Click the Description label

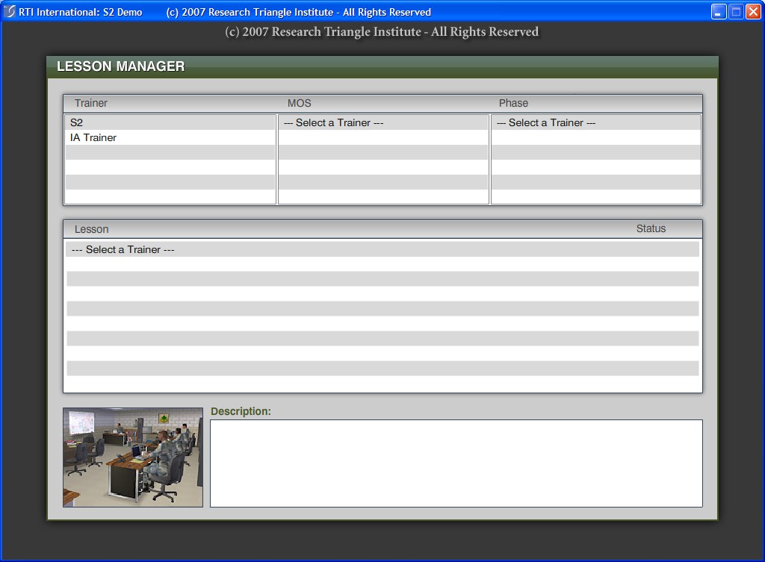click(x=241, y=411)
